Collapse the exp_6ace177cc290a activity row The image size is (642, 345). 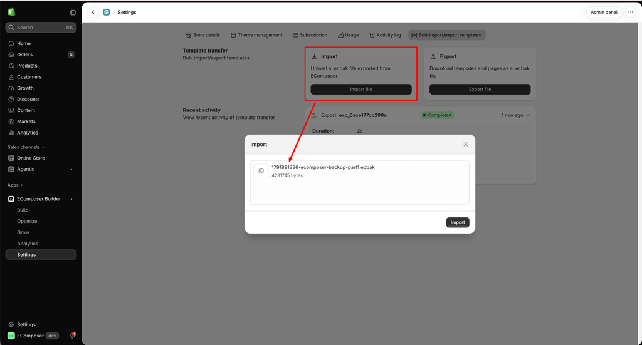point(529,115)
